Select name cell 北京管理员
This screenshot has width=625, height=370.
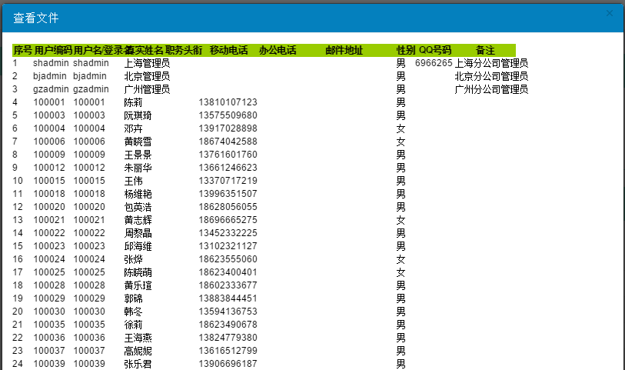(147, 76)
